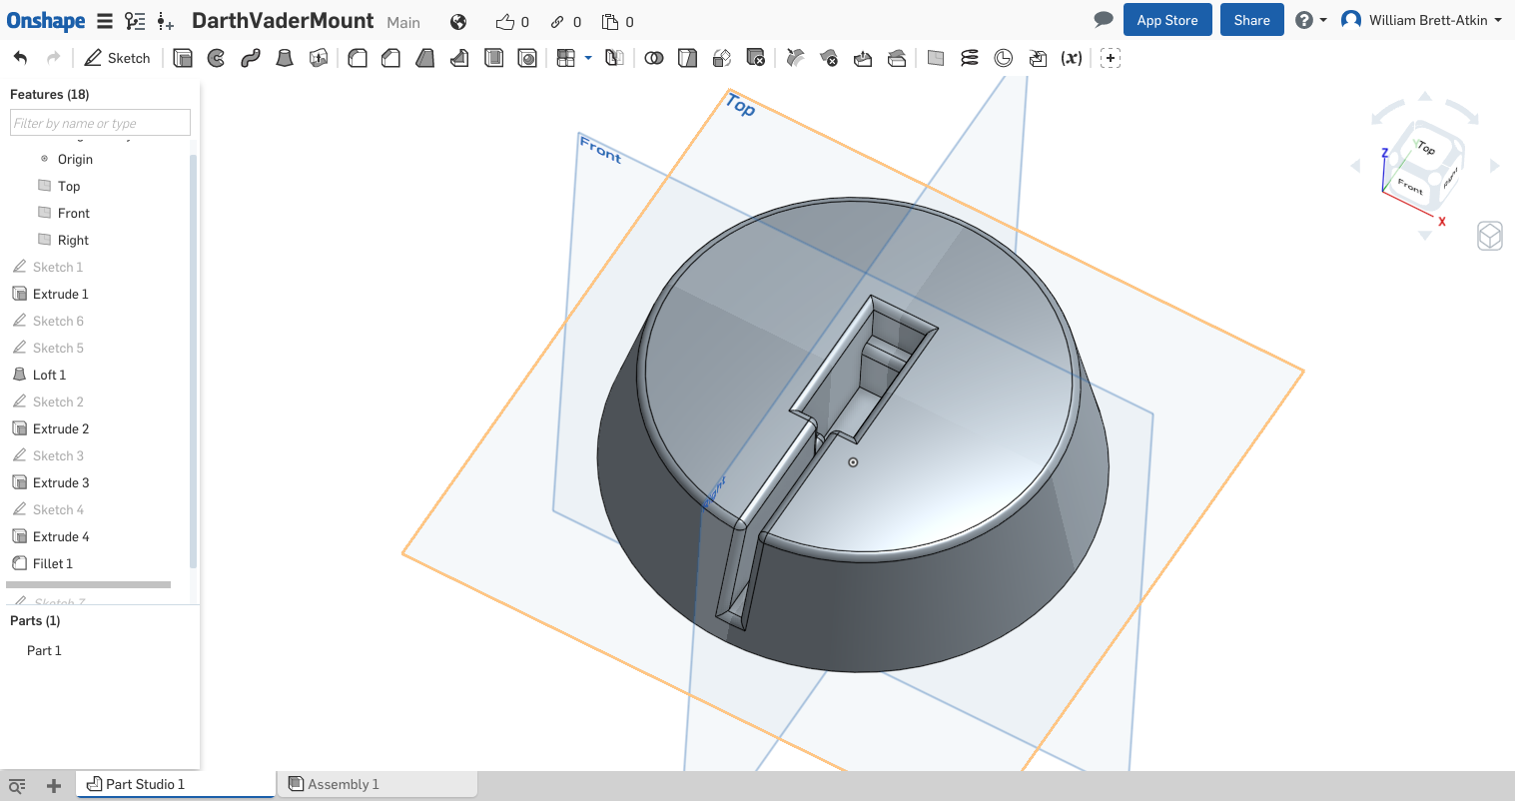The height and width of the screenshot is (801, 1515).
Task: Click the document links icon
Action: [x=557, y=22]
